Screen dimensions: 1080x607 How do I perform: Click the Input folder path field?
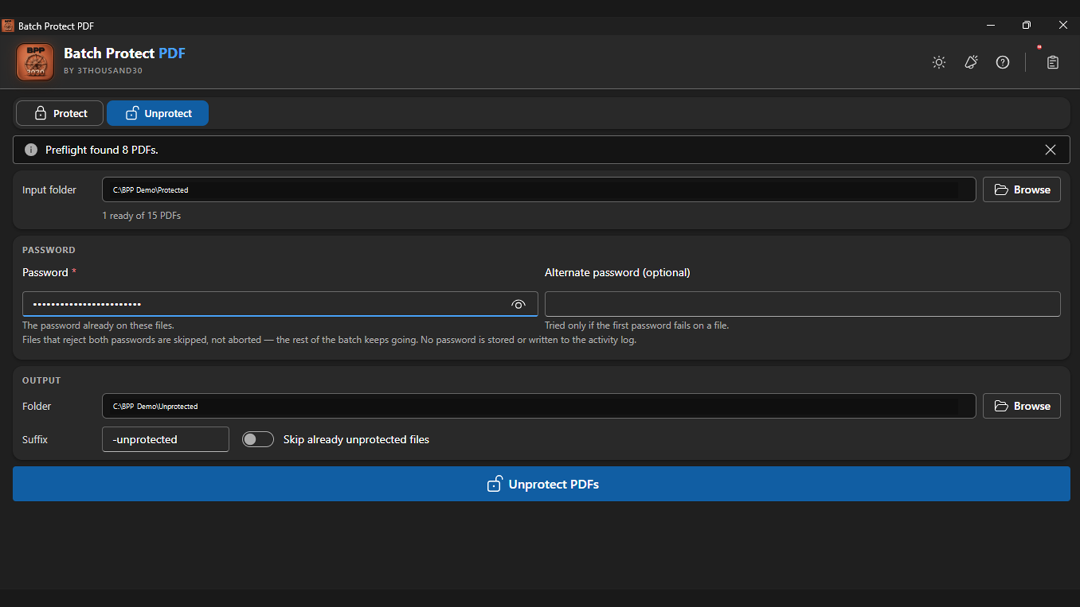pyautogui.click(x=538, y=189)
